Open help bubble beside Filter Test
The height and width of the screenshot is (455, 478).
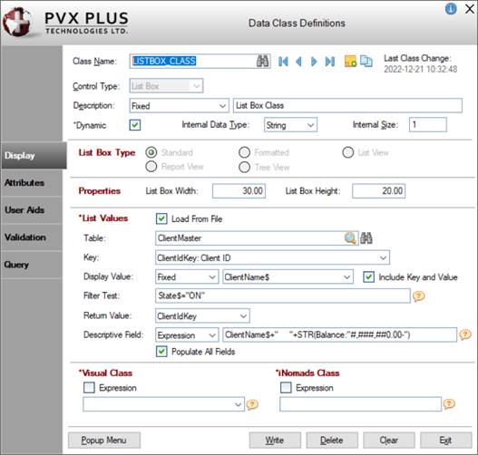click(419, 295)
